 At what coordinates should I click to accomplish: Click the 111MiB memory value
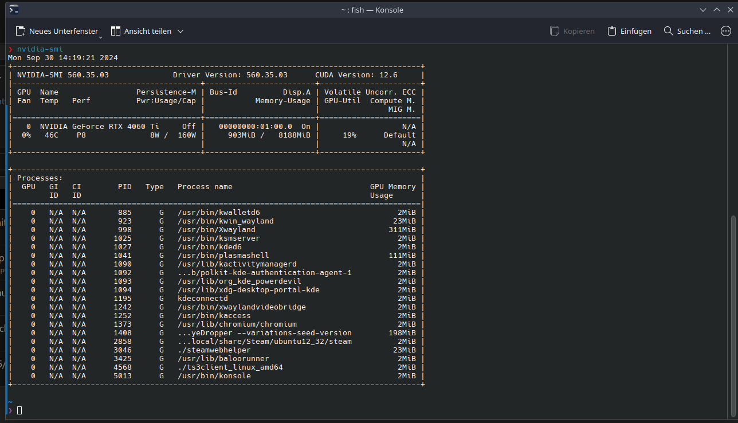[x=402, y=256]
